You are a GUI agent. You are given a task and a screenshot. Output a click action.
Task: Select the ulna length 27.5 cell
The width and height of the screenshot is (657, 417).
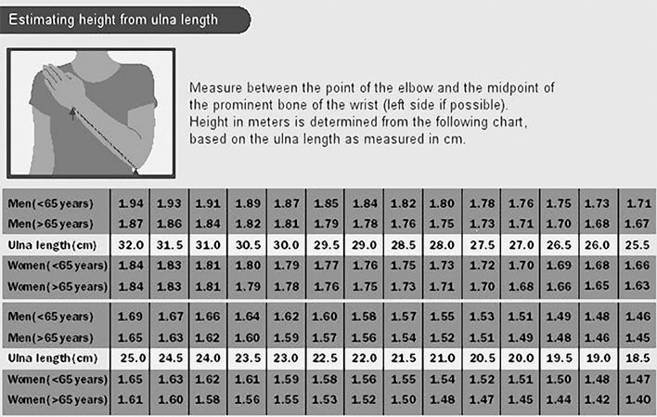(x=480, y=244)
